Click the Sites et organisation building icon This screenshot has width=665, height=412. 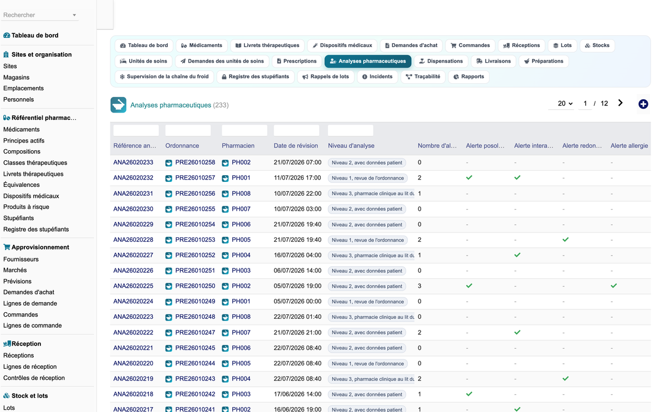7,55
